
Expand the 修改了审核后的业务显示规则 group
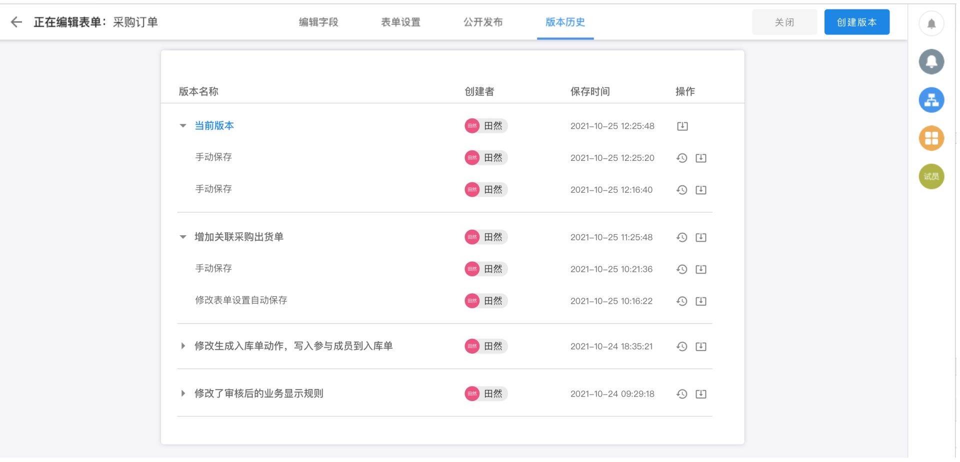coord(183,394)
